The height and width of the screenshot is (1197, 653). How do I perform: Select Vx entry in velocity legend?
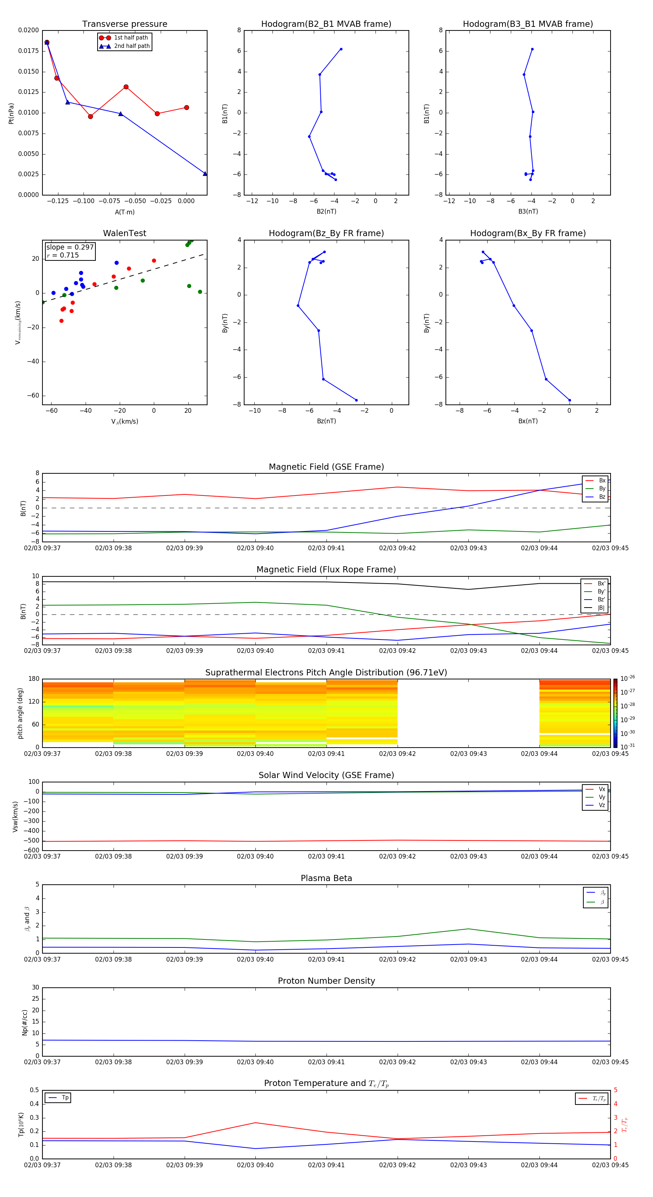click(x=595, y=789)
